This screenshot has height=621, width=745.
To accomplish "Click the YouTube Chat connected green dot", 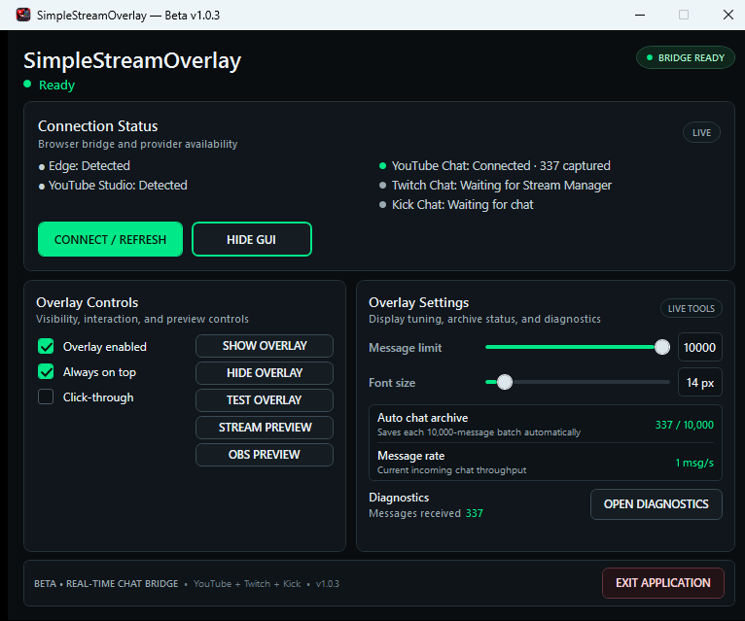I will click(382, 165).
